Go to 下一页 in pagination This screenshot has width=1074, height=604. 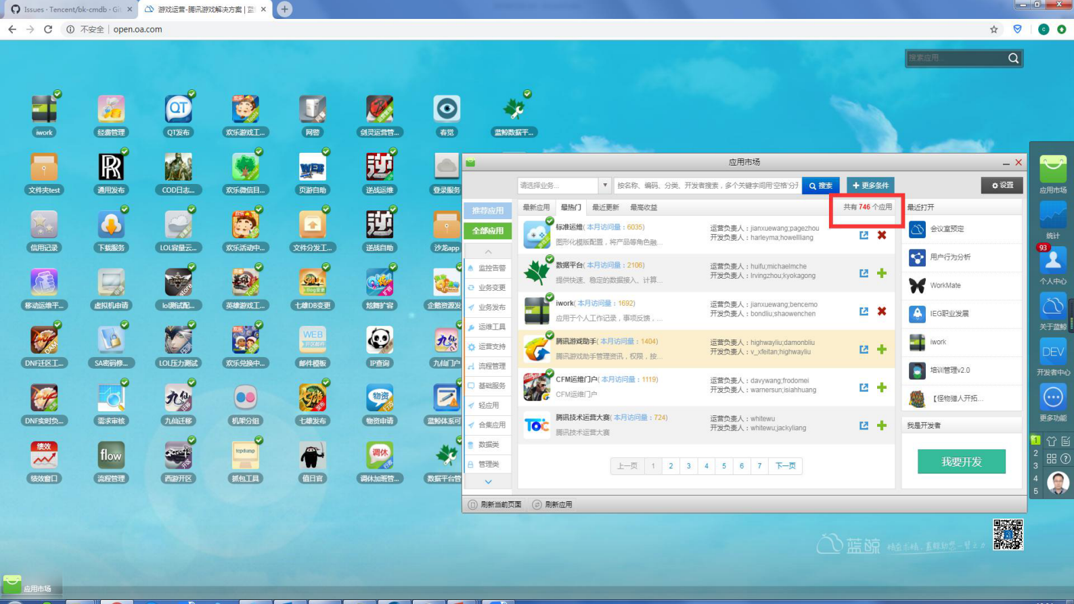pyautogui.click(x=785, y=466)
